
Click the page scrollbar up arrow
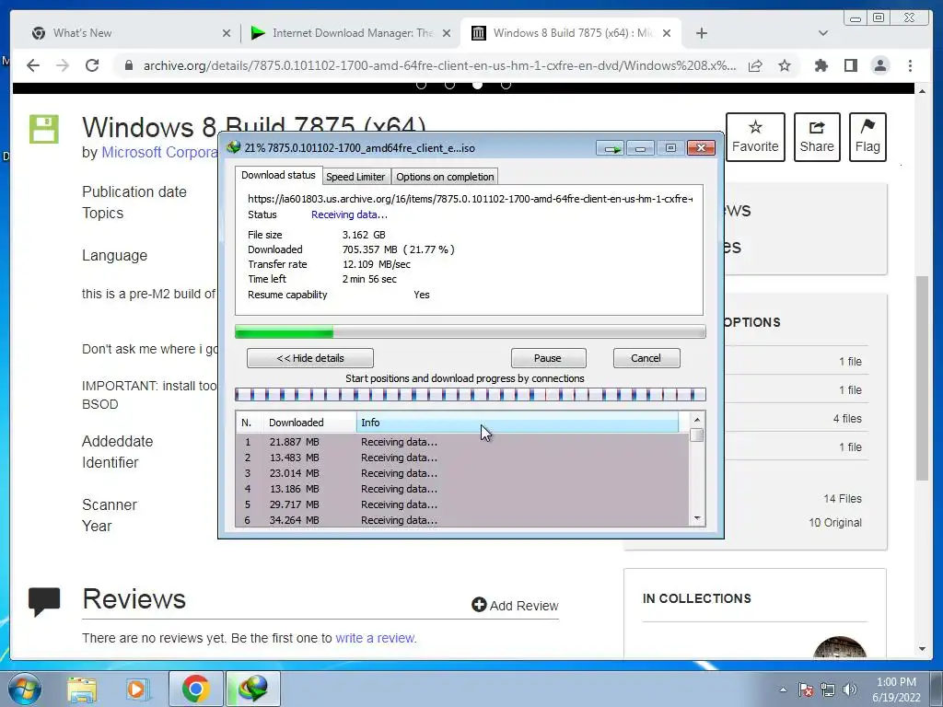tap(922, 91)
